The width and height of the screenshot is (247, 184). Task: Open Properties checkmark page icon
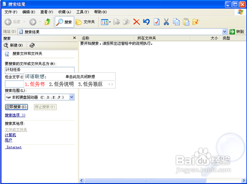click(x=157, y=22)
